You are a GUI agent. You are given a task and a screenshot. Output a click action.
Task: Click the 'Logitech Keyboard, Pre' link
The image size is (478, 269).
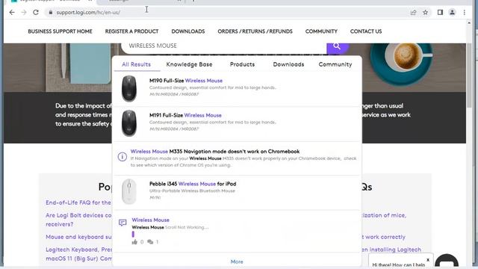(x=79, y=250)
